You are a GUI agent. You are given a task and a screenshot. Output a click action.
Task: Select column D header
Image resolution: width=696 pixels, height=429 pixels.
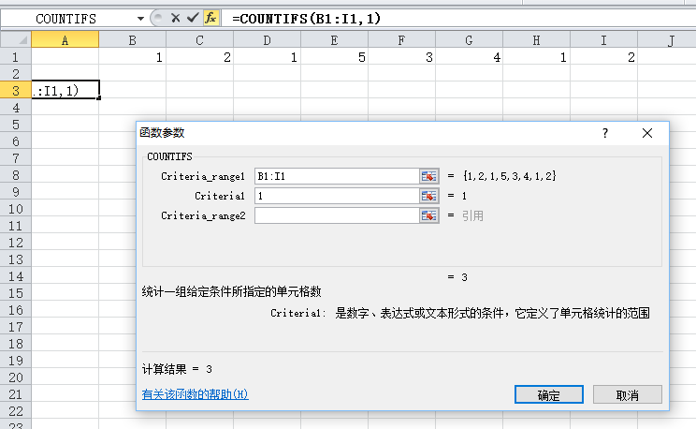point(268,40)
